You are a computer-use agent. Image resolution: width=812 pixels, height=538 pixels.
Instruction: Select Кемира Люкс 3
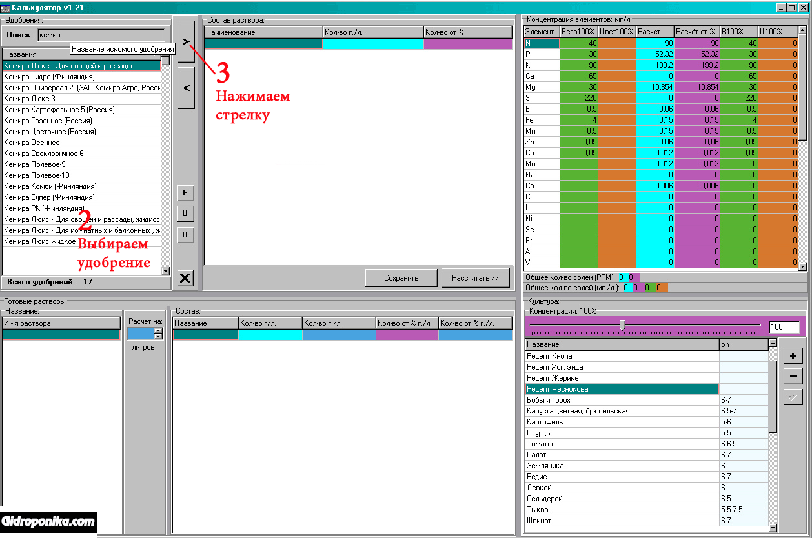click(81, 99)
